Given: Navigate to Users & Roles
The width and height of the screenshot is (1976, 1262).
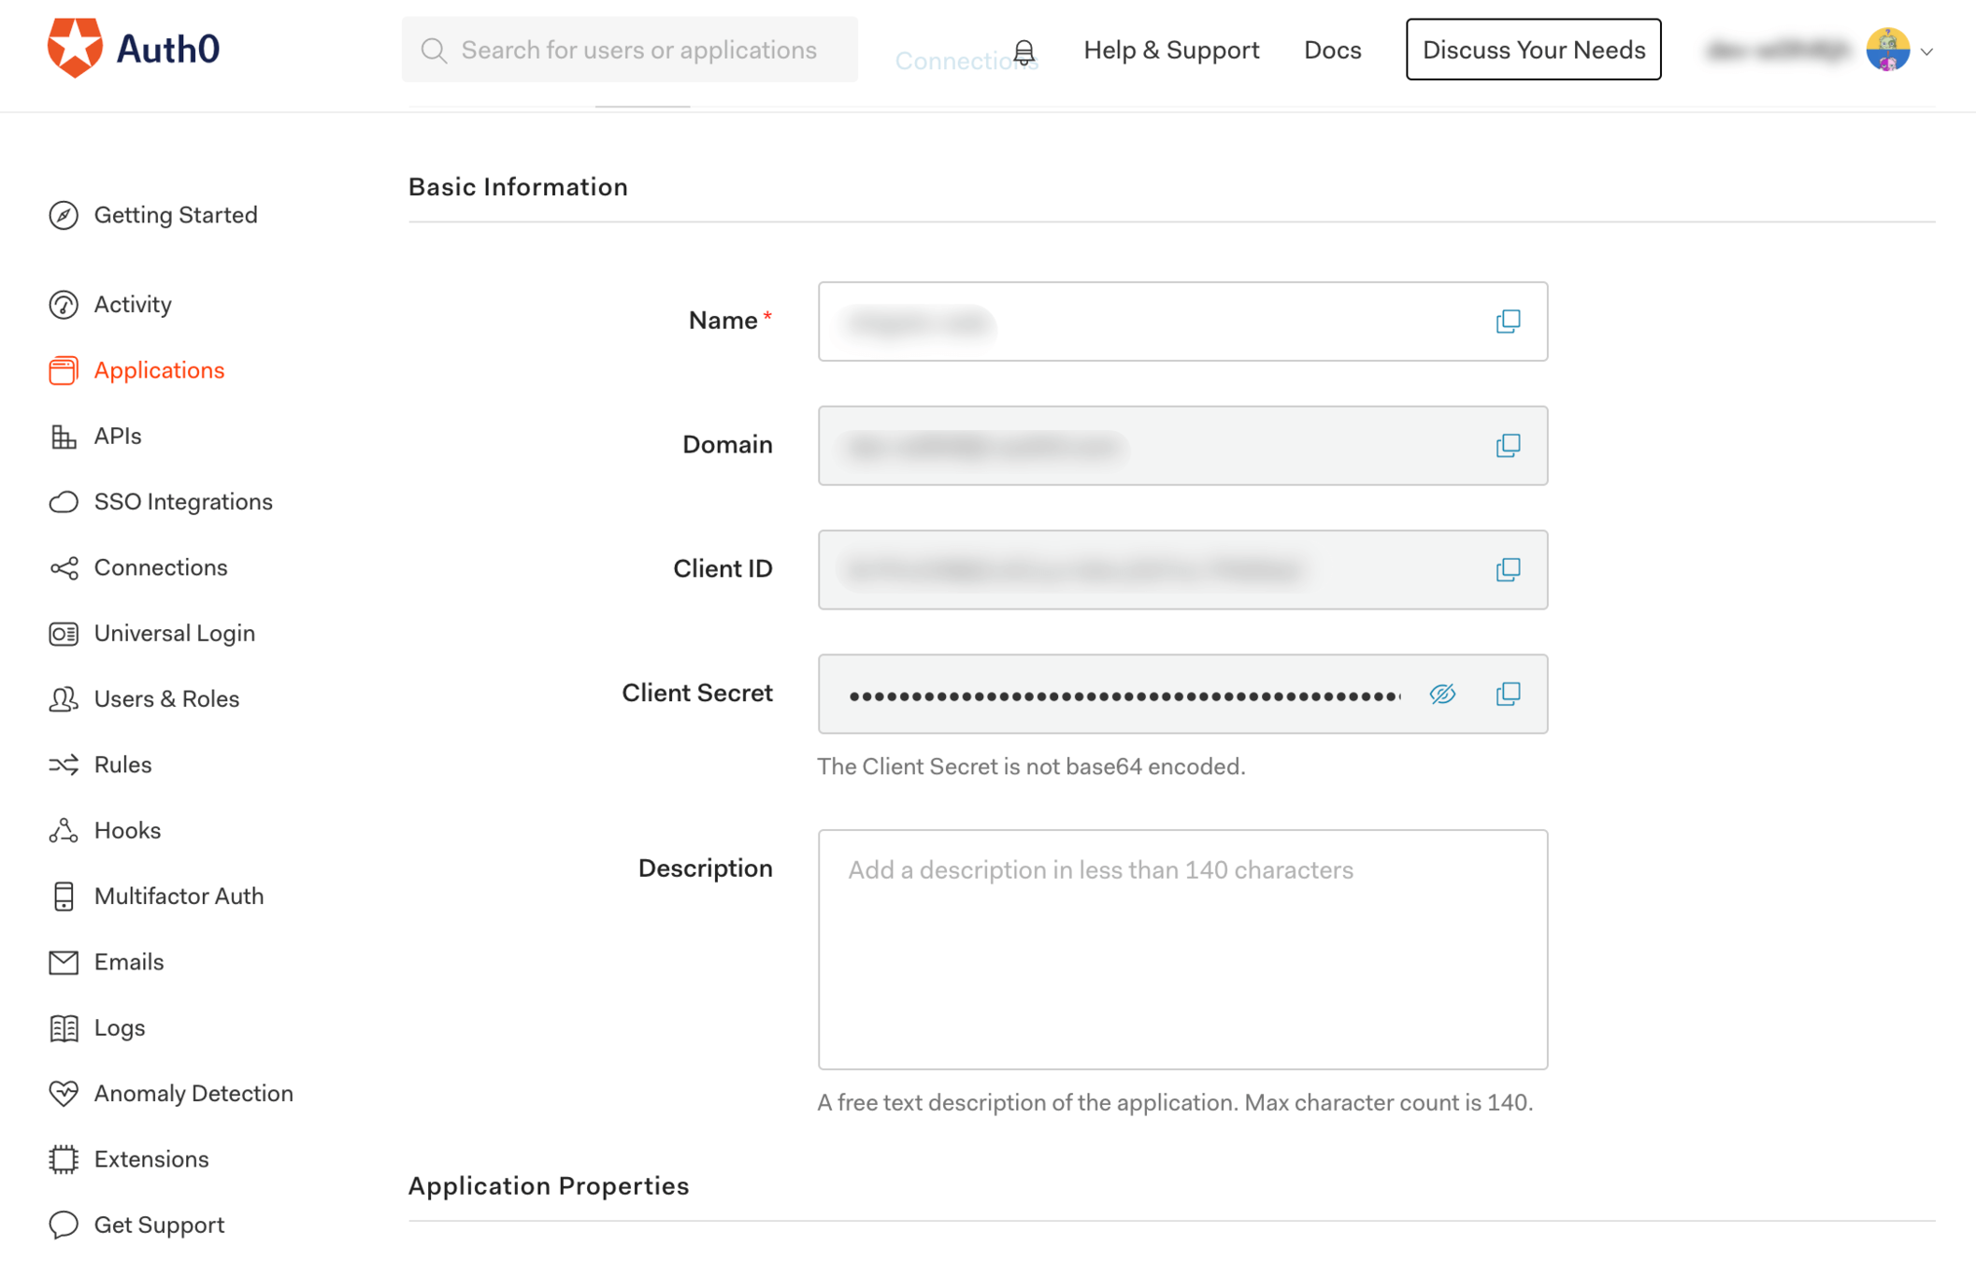Looking at the screenshot, I should click(166, 699).
